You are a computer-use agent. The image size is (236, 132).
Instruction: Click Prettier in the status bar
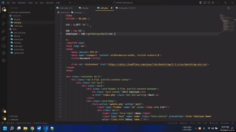[x=225, y=123]
